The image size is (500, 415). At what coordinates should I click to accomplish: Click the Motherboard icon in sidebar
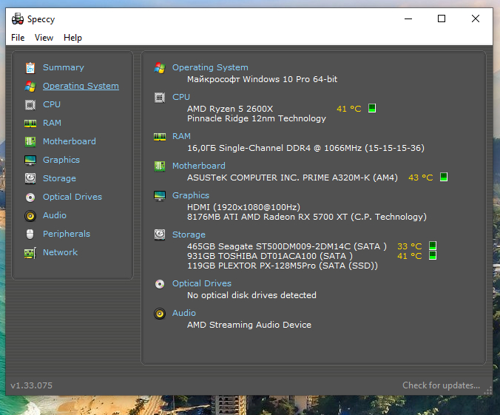pos(30,142)
